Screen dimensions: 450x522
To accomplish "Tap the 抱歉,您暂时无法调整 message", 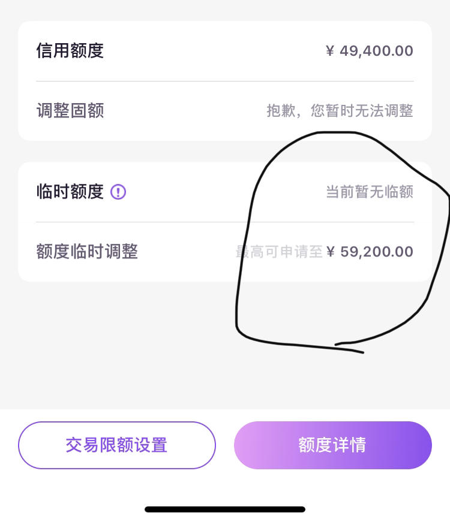I will 340,110.
